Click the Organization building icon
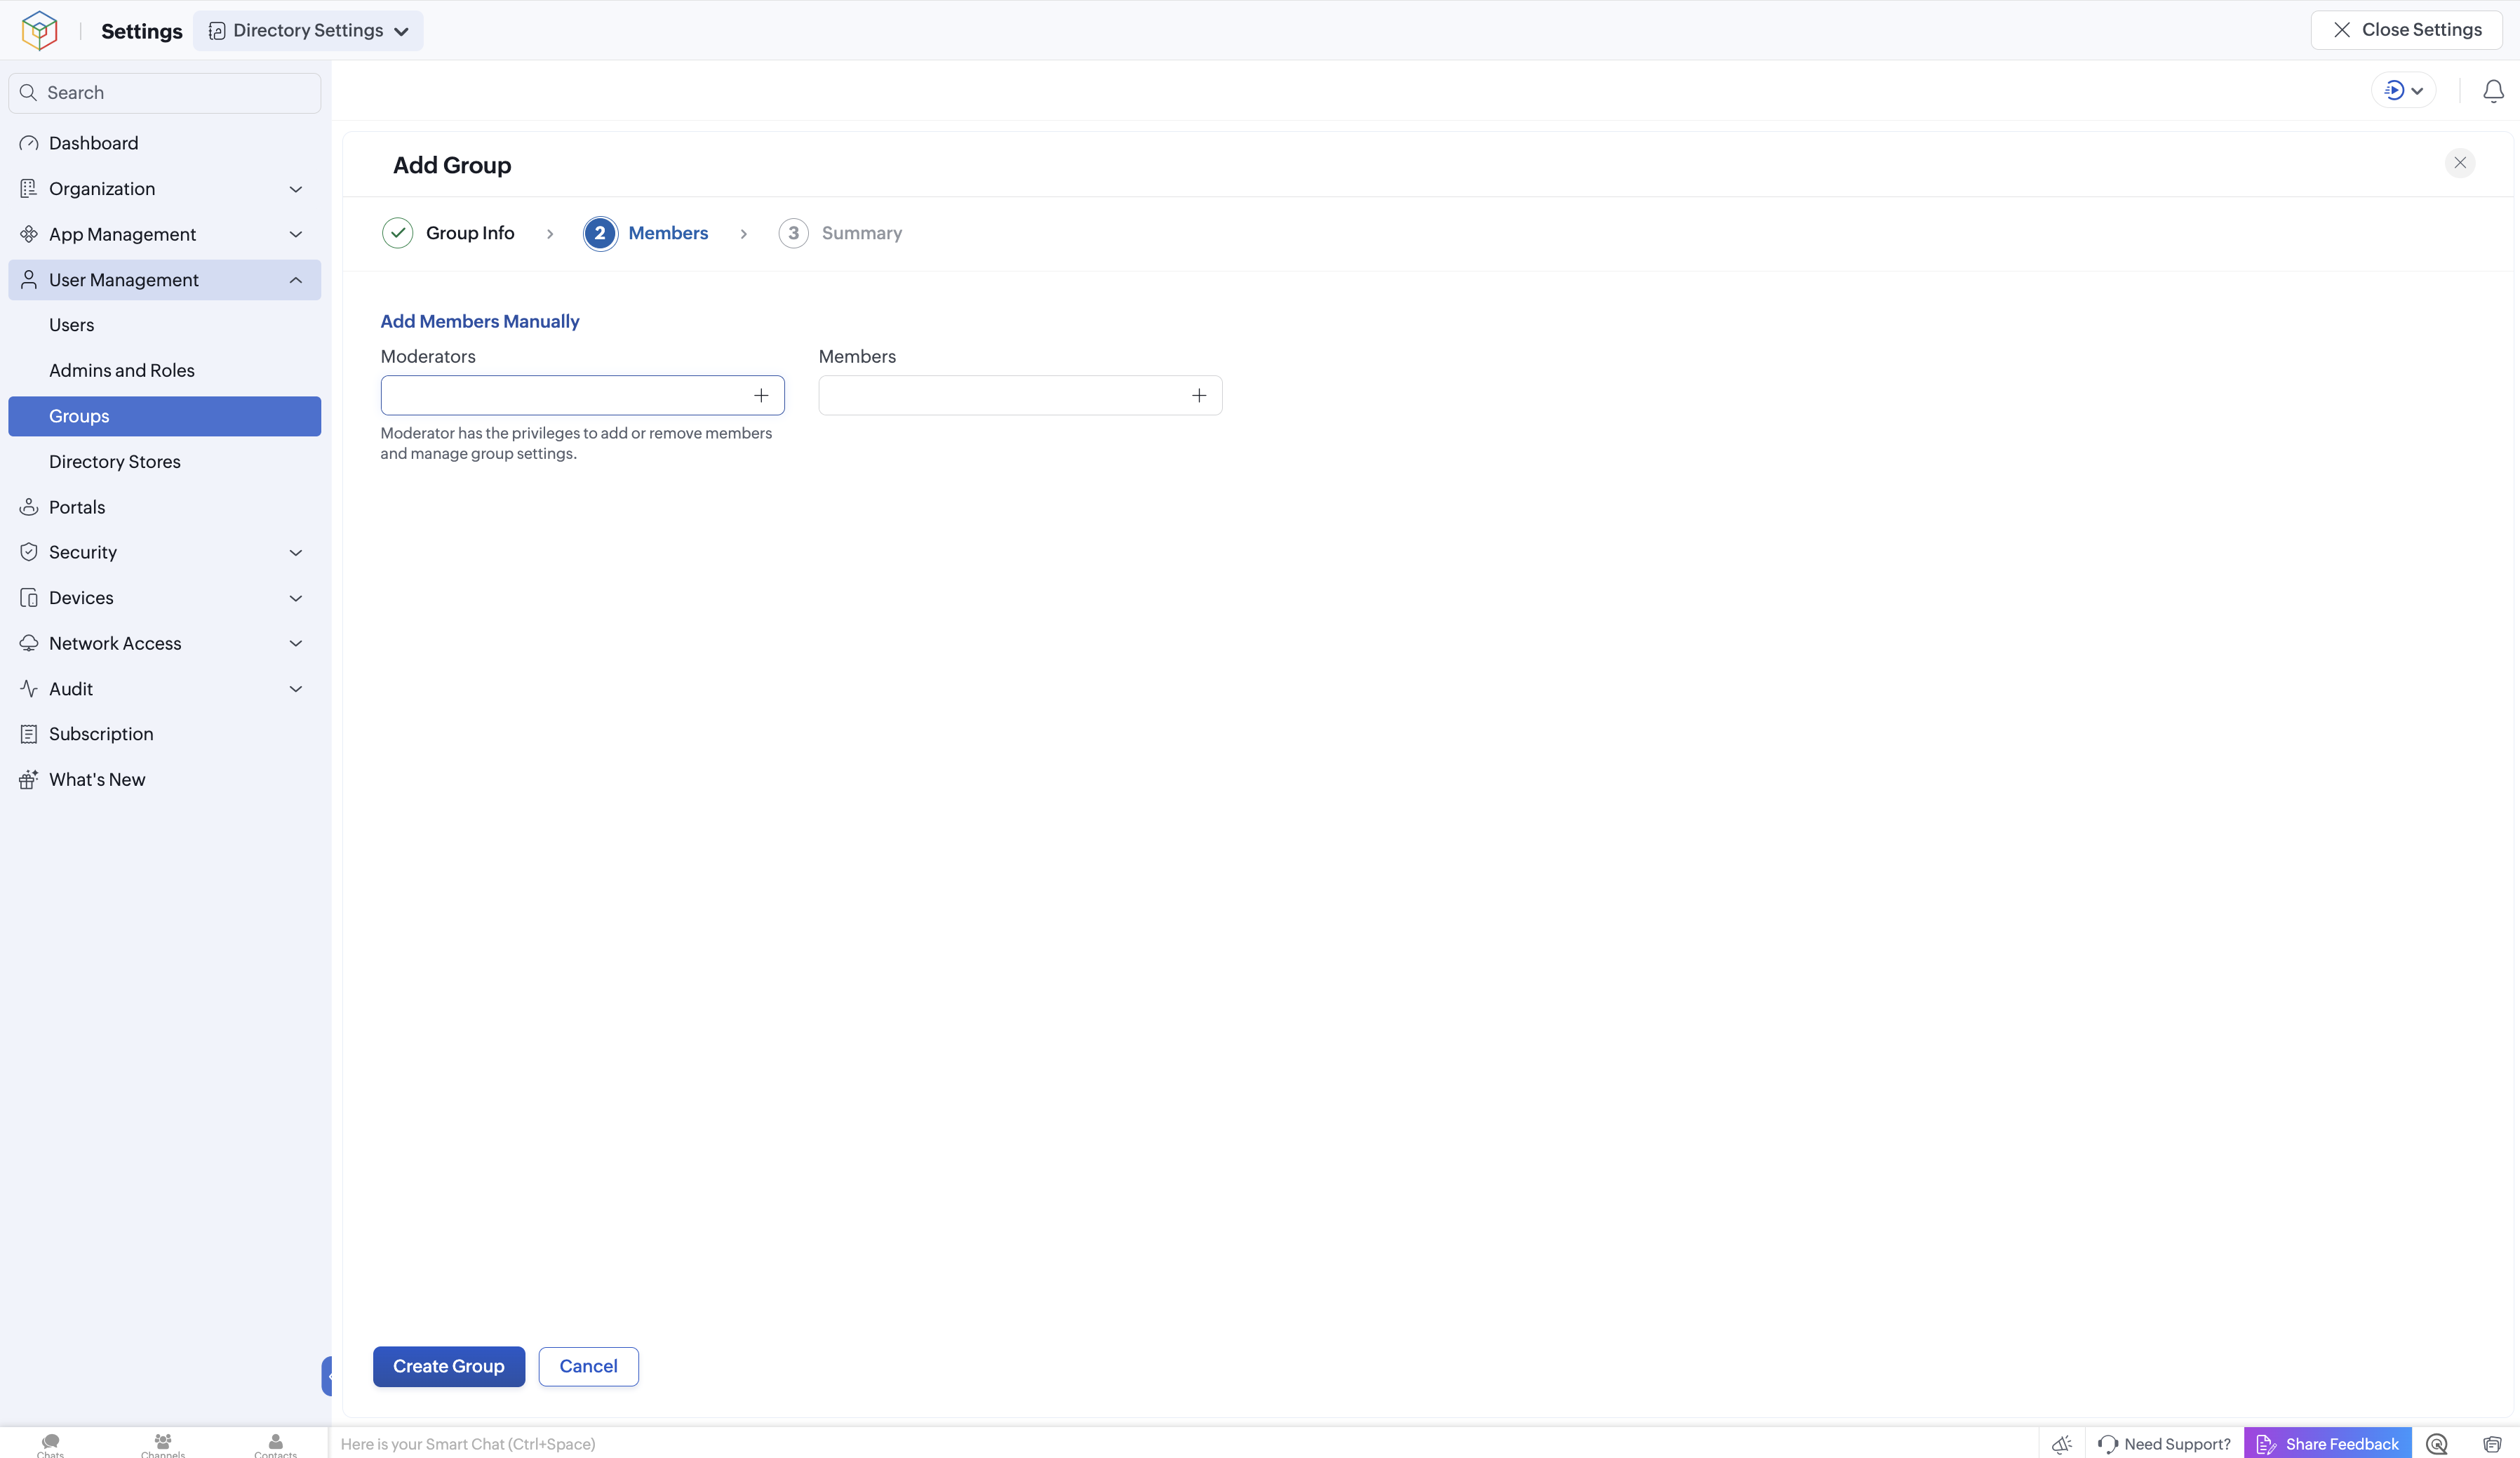The width and height of the screenshot is (2520, 1458). pyautogui.click(x=29, y=189)
